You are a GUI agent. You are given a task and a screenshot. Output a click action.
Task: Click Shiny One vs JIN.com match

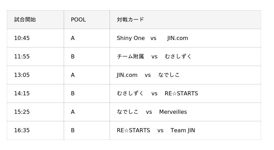click(x=152, y=38)
